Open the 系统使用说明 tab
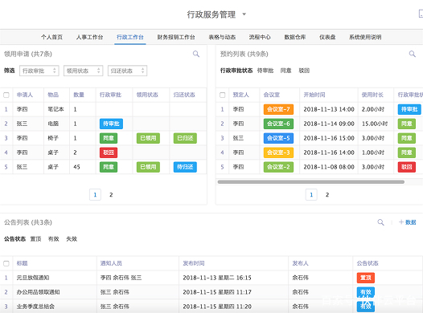This screenshot has height=313, width=423. pos(365,37)
